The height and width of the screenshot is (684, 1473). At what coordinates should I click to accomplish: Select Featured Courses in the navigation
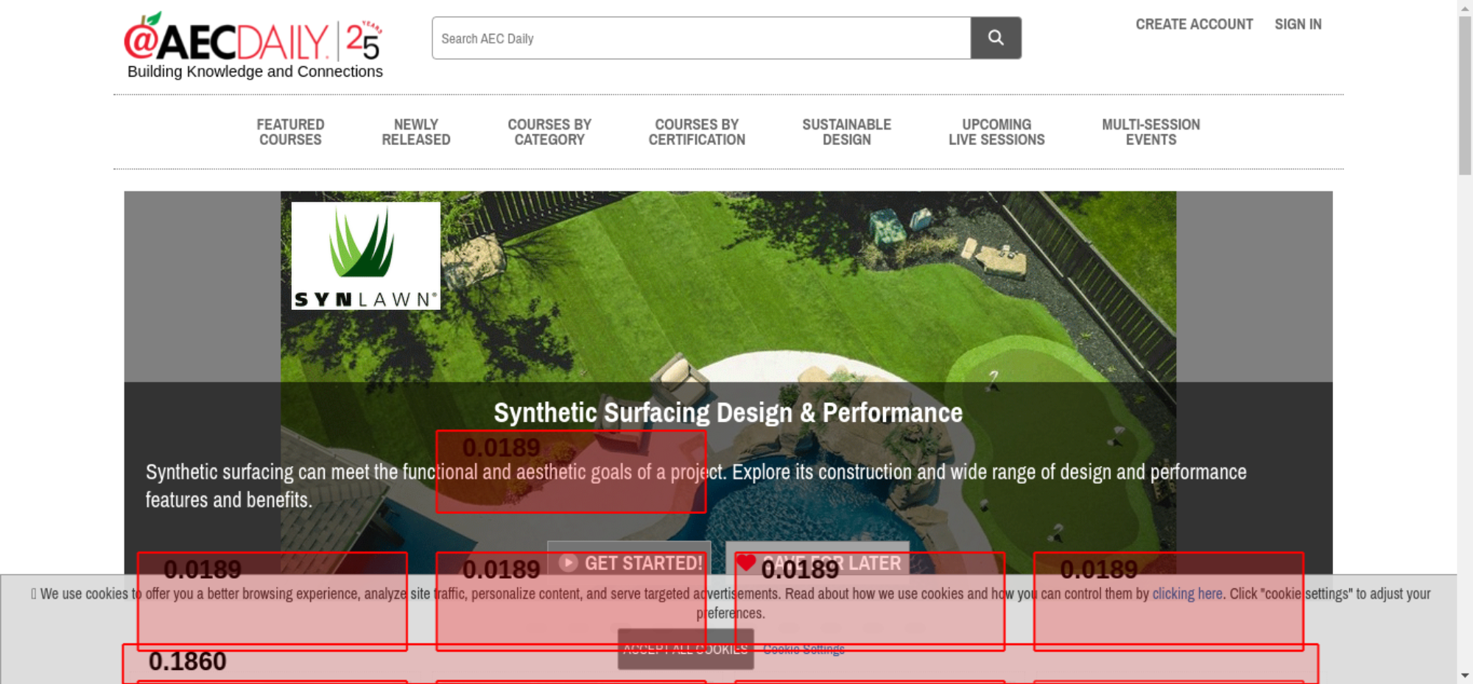pyautogui.click(x=289, y=132)
